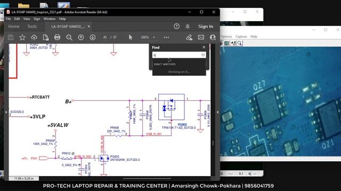341x191 pixels.
Task: Click the VSB_N_001 net label
Action: pos(154,134)
